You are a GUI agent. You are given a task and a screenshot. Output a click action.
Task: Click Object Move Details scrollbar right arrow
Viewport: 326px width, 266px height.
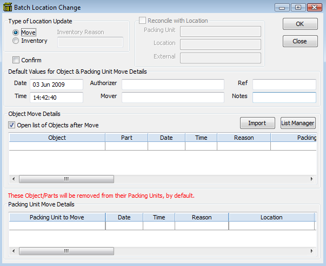coord(311,179)
